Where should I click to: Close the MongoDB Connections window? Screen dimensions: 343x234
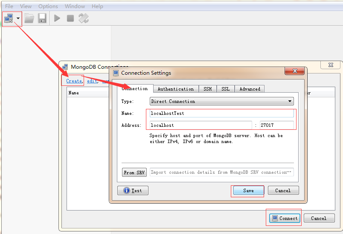[331, 65]
